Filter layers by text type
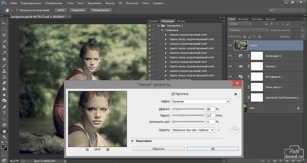307x163 pixels. [277, 24]
